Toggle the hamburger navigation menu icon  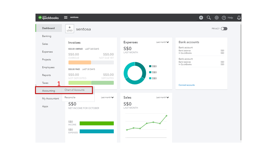coord(66,17)
